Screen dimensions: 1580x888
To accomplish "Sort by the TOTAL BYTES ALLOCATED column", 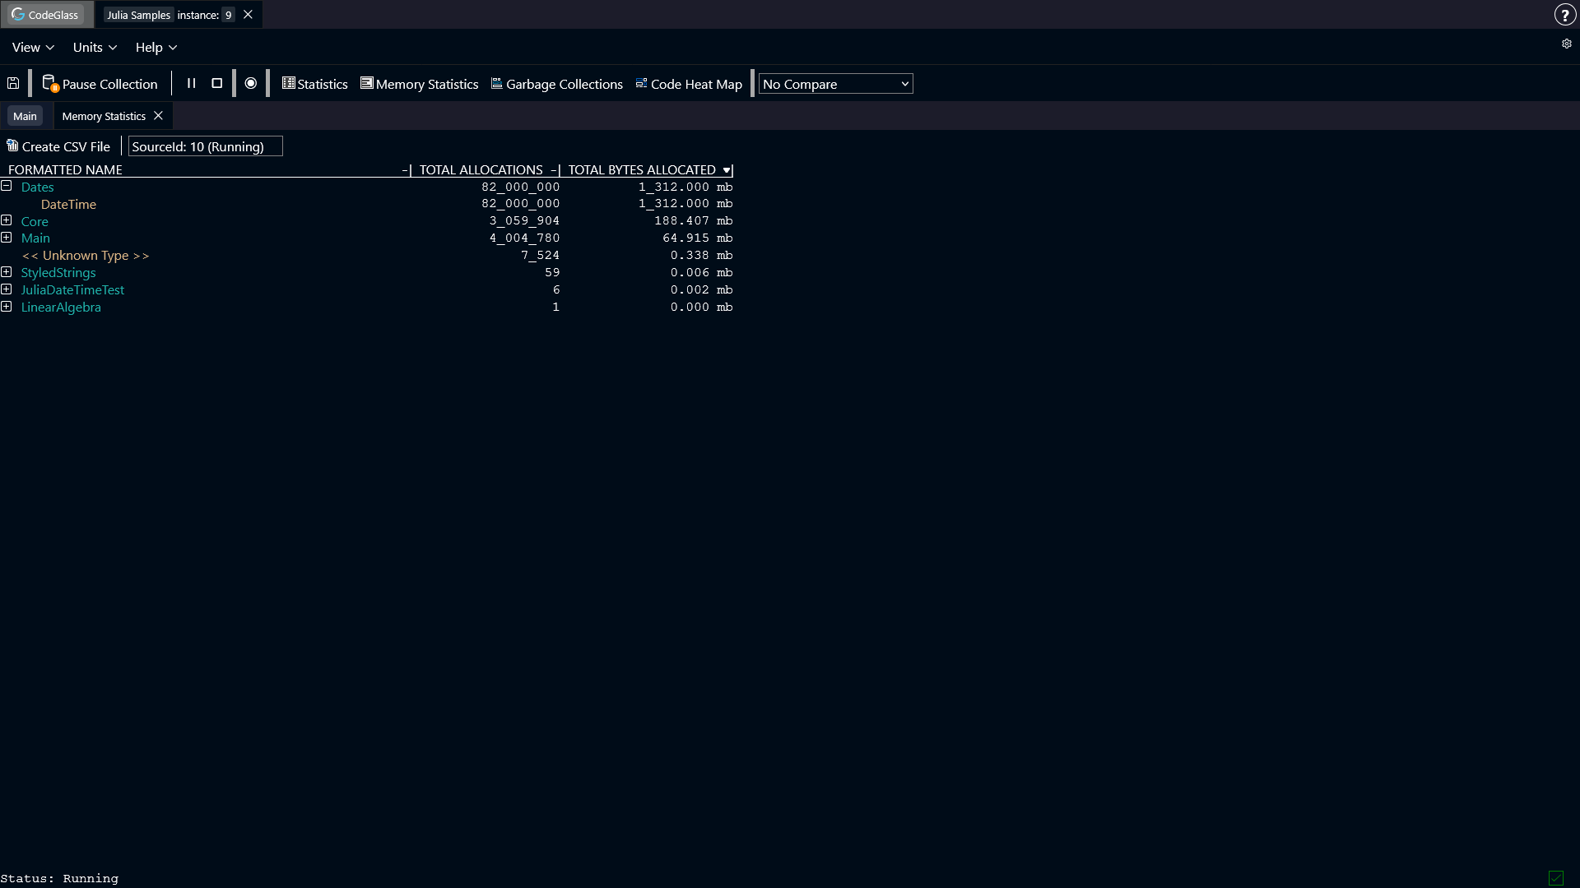I will (642, 169).
